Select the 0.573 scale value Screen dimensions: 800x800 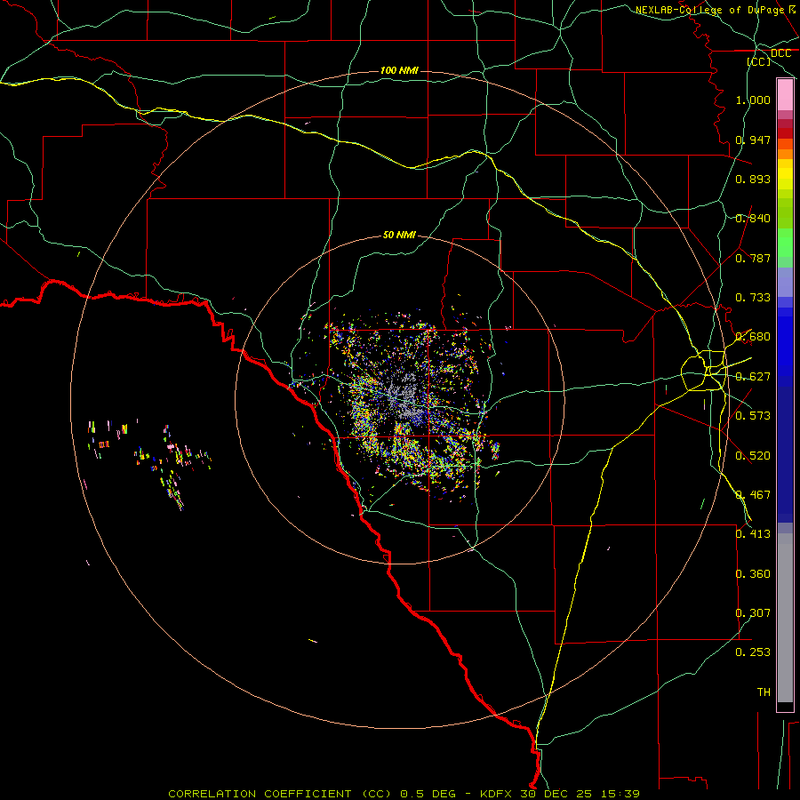click(753, 416)
